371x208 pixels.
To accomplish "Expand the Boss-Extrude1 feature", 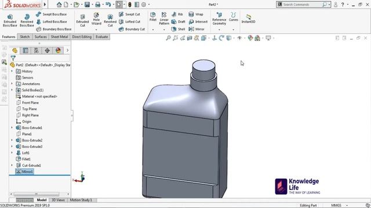I will pyautogui.click(x=12, y=128).
